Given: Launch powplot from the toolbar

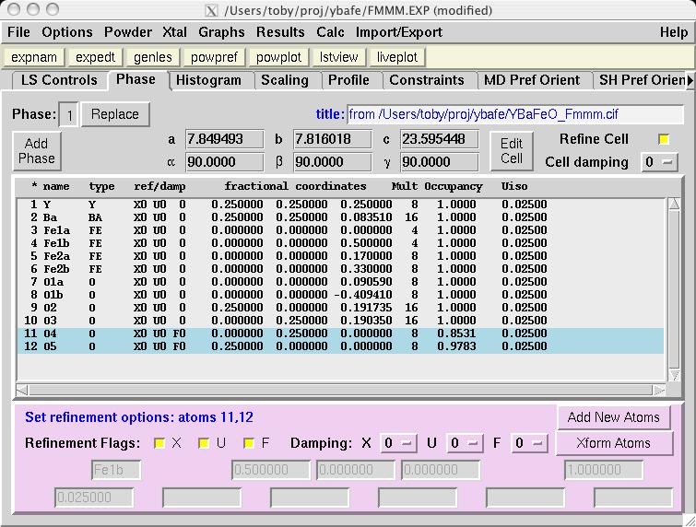Looking at the screenshot, I should [x=278, y=57].
